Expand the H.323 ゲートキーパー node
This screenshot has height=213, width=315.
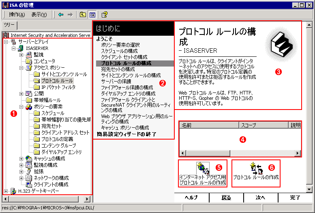6,191
